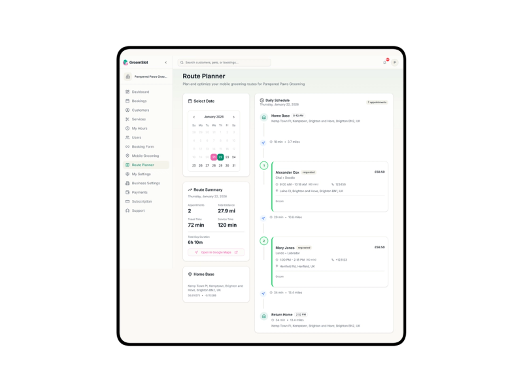Click the GroomSlot logo icon
The image size is (523, 392).
(126, 62)
